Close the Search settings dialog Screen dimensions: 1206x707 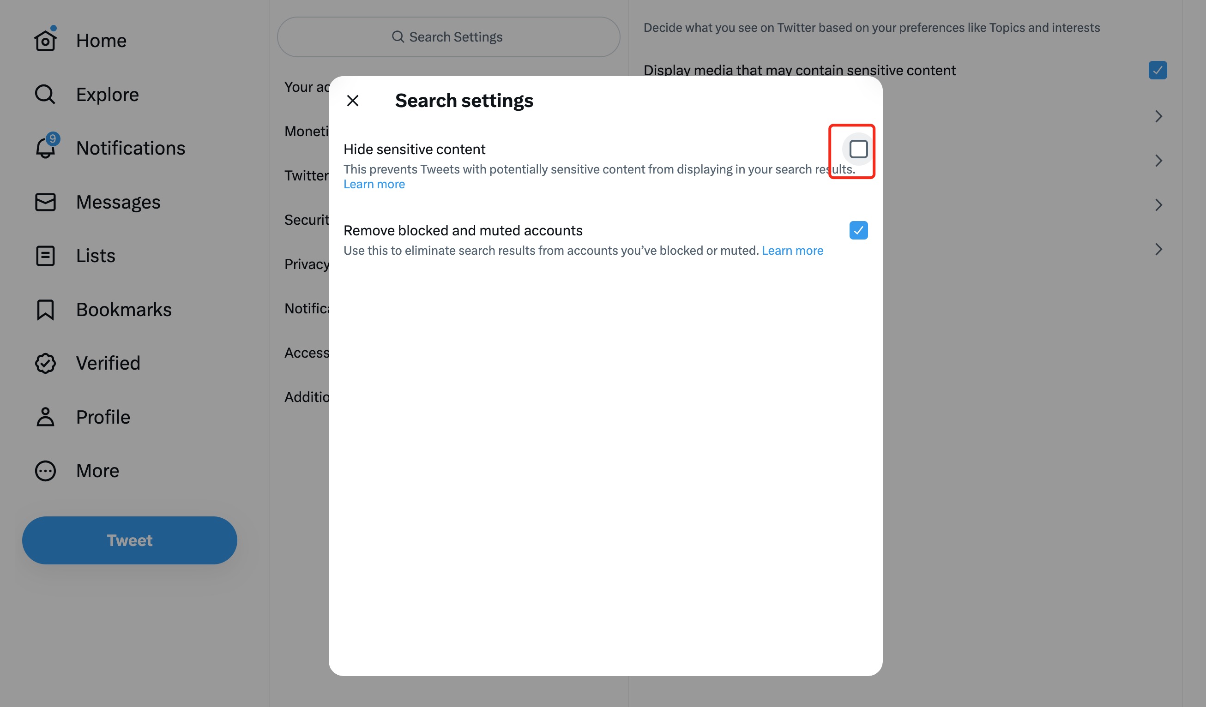[x=353, y=101]
